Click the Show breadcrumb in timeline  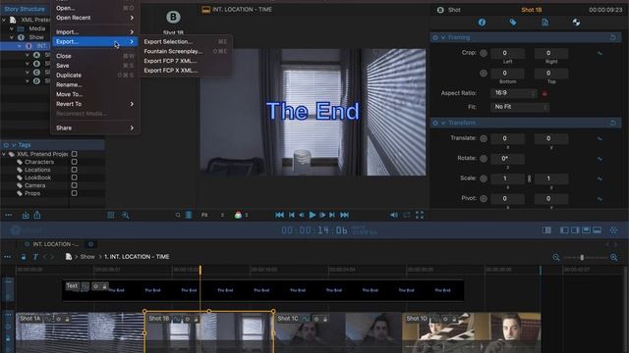[x=87, y=257]
